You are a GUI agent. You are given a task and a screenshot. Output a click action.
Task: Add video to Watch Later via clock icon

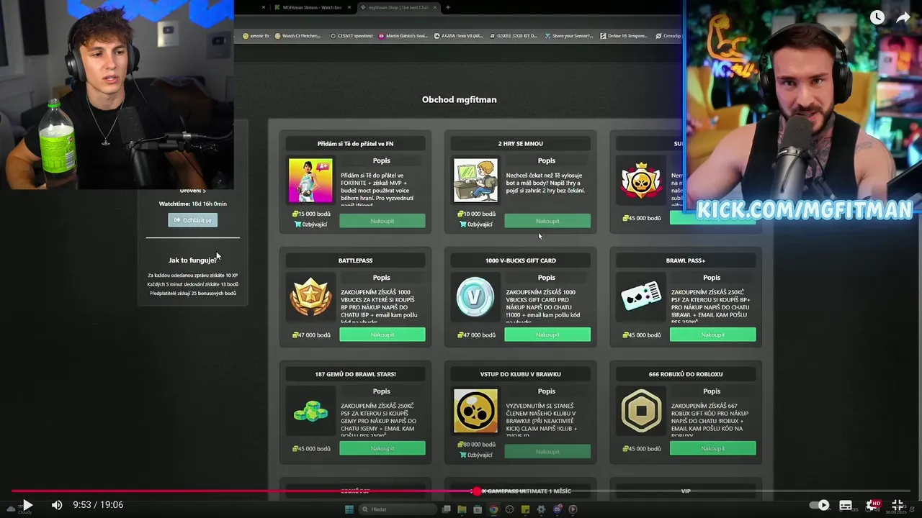click(x=877, y=18)
